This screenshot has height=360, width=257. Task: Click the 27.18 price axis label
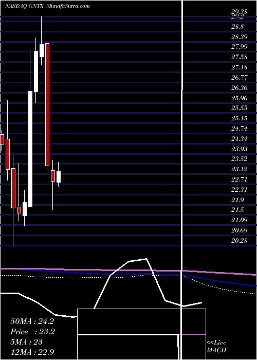240,67
